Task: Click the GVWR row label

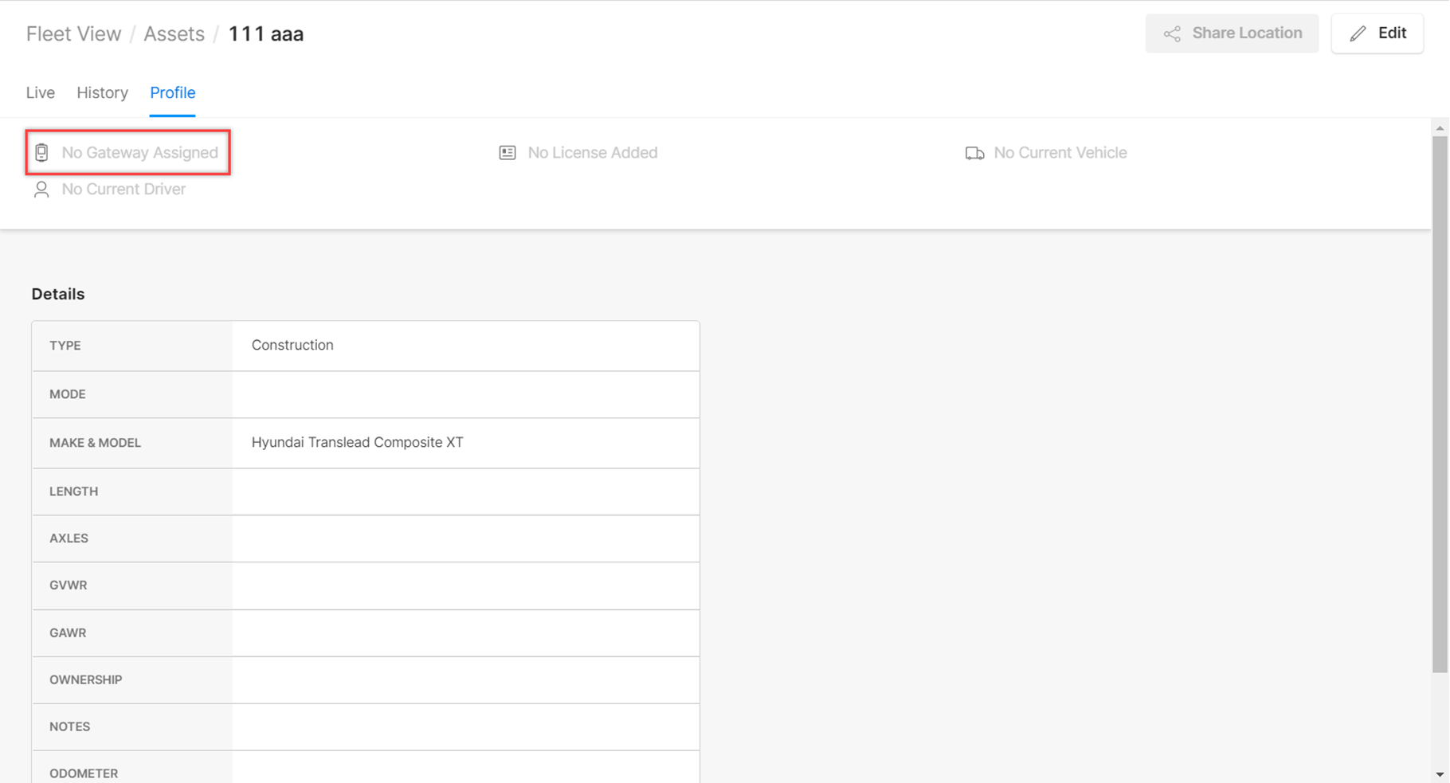Action: click(68, 585)
